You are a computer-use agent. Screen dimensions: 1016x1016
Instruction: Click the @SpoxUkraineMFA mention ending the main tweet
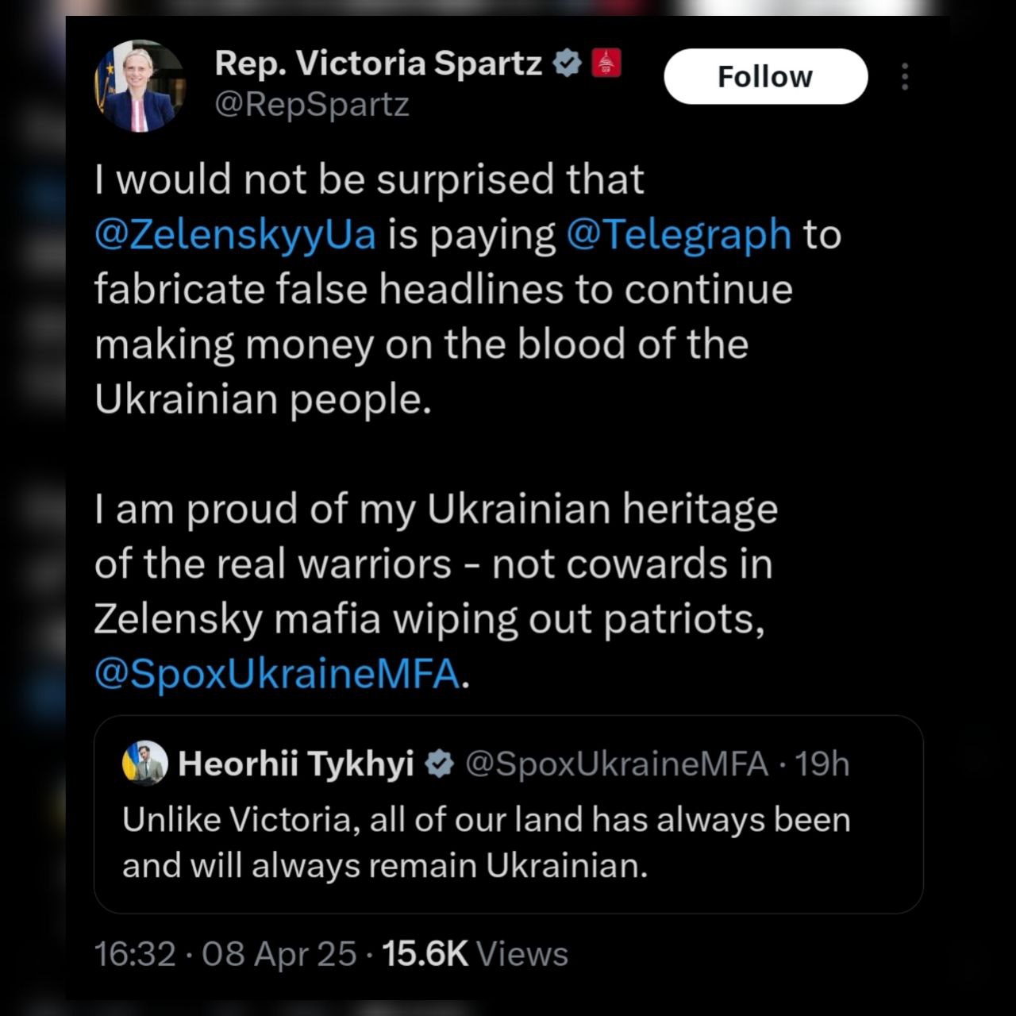click(x=277, y=673)
